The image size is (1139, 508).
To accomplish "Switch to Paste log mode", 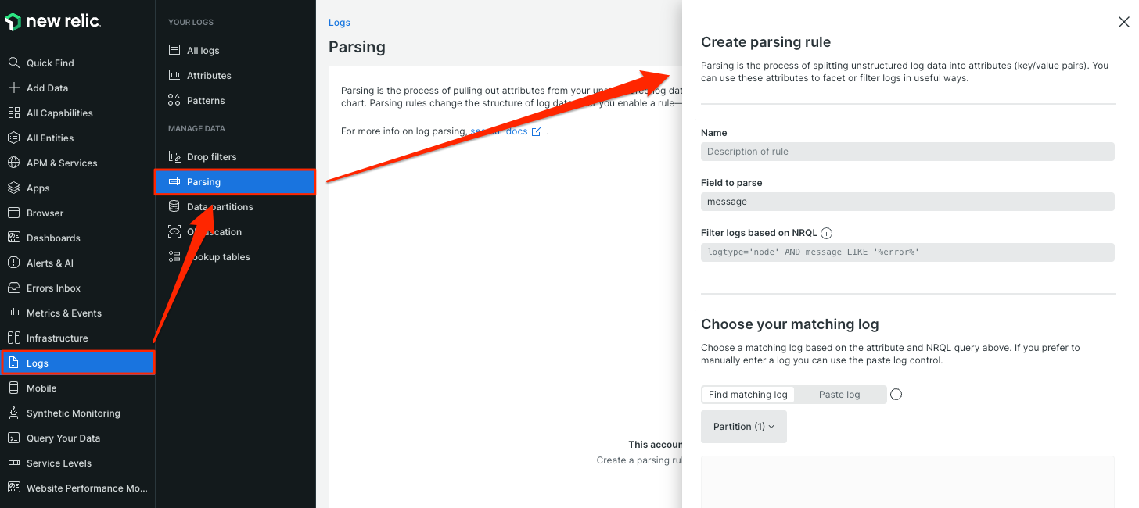I will [x=839, y=395].
